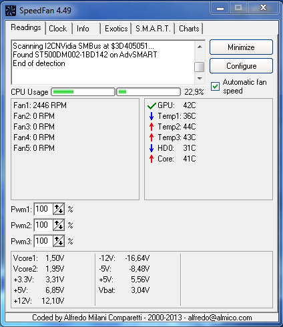The image size is (283, 327).
Task: Select the 'Fan2: 0 RPM' reading
Action: pyautogui.click(x=34, y=116)
